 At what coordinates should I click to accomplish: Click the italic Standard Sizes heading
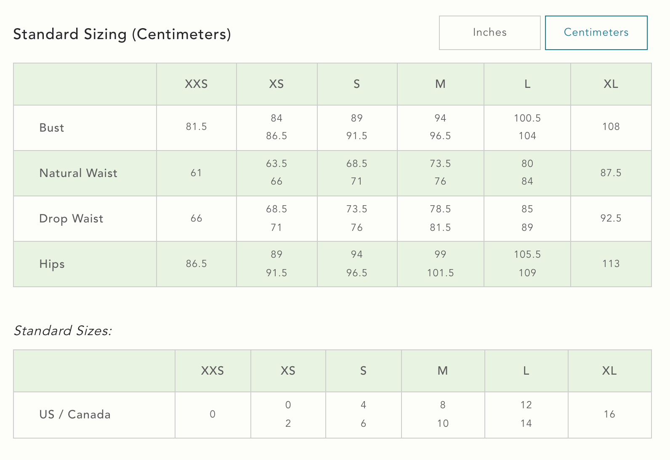(x=63, y=331)
